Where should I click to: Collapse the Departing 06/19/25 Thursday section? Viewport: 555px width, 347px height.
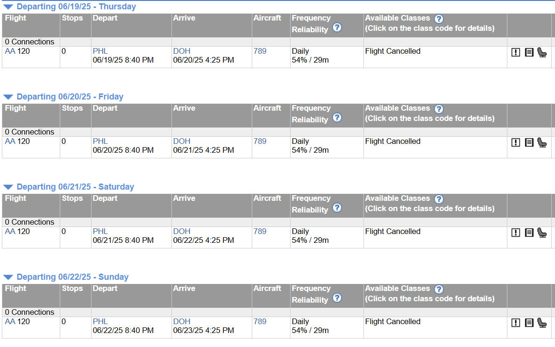pyautogui.click(x=8, y=7)
